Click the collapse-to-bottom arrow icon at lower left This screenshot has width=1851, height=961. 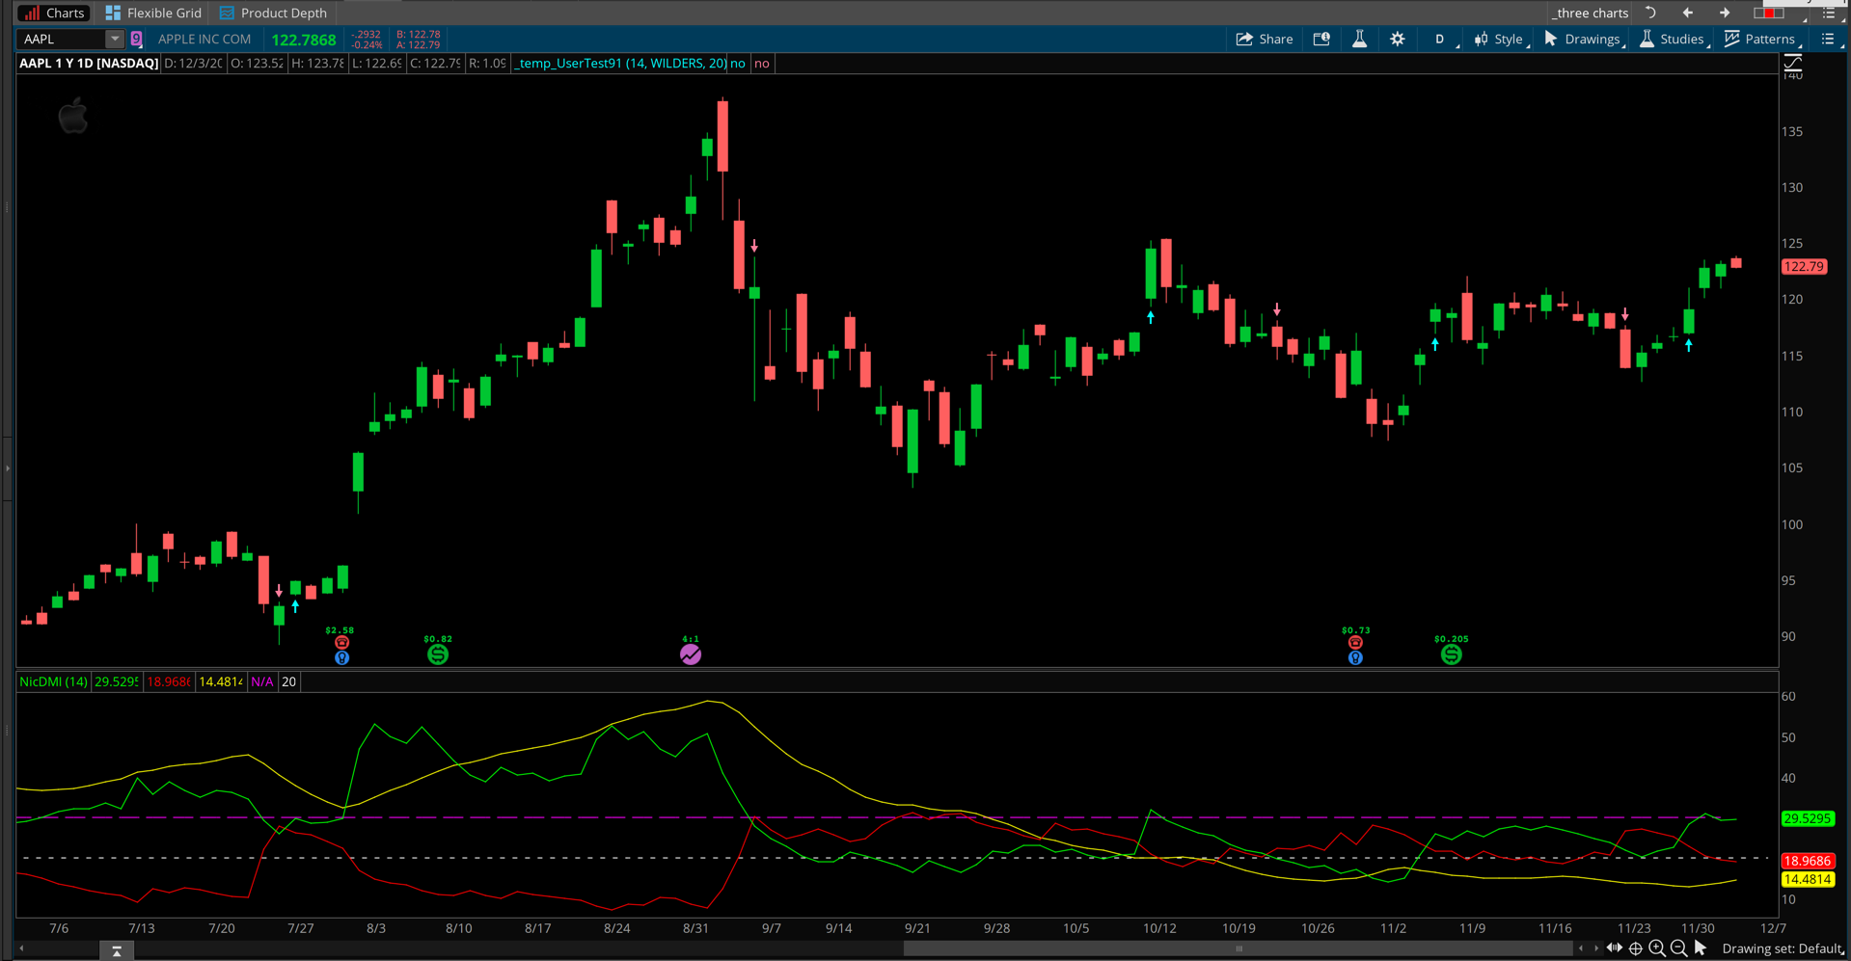tap(117, 950)
